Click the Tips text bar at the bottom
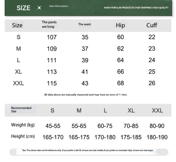The width and height of the screenshot is (176, 162). pyautogui.click(x=88, y=150)
